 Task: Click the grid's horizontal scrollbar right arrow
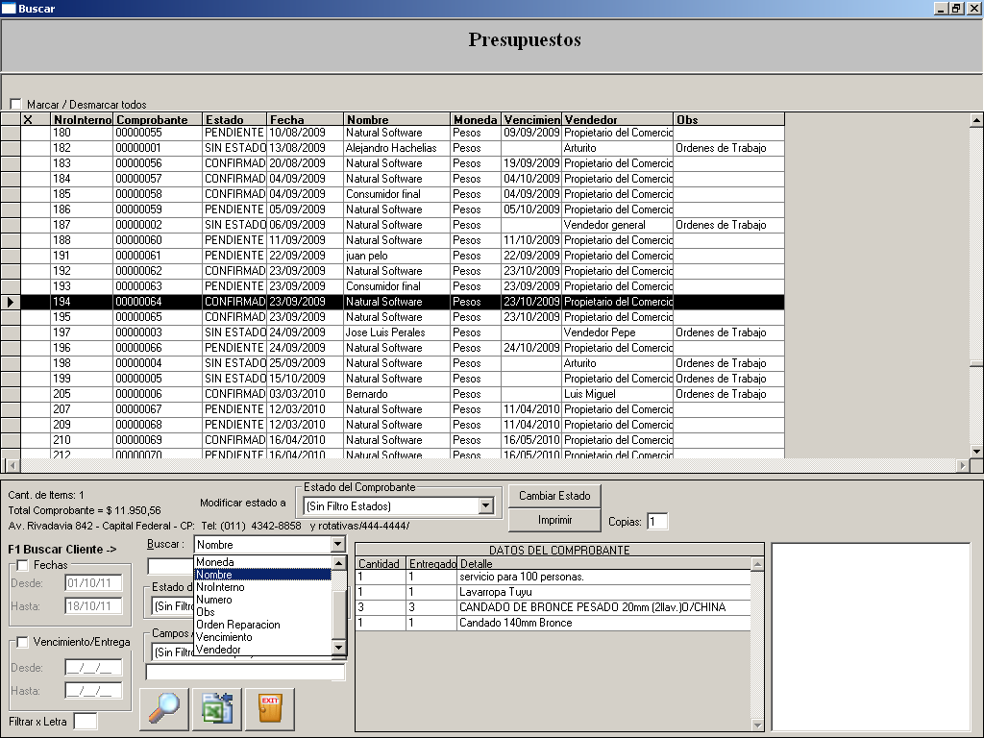963,466
